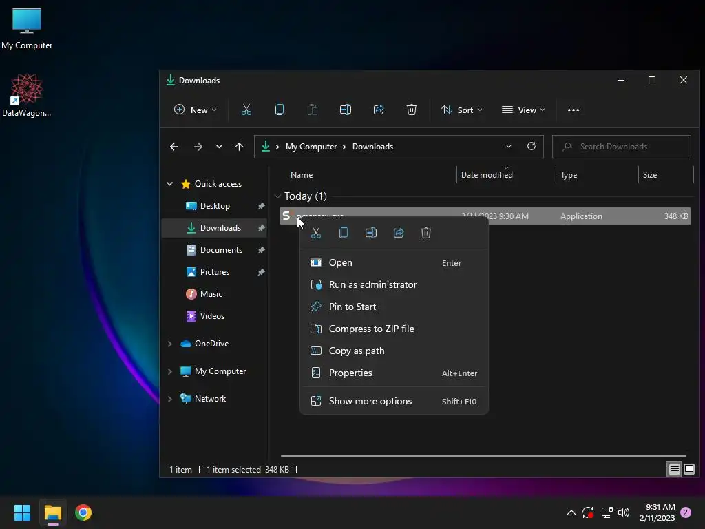Open the volume control in system tray

click(624, 512)
